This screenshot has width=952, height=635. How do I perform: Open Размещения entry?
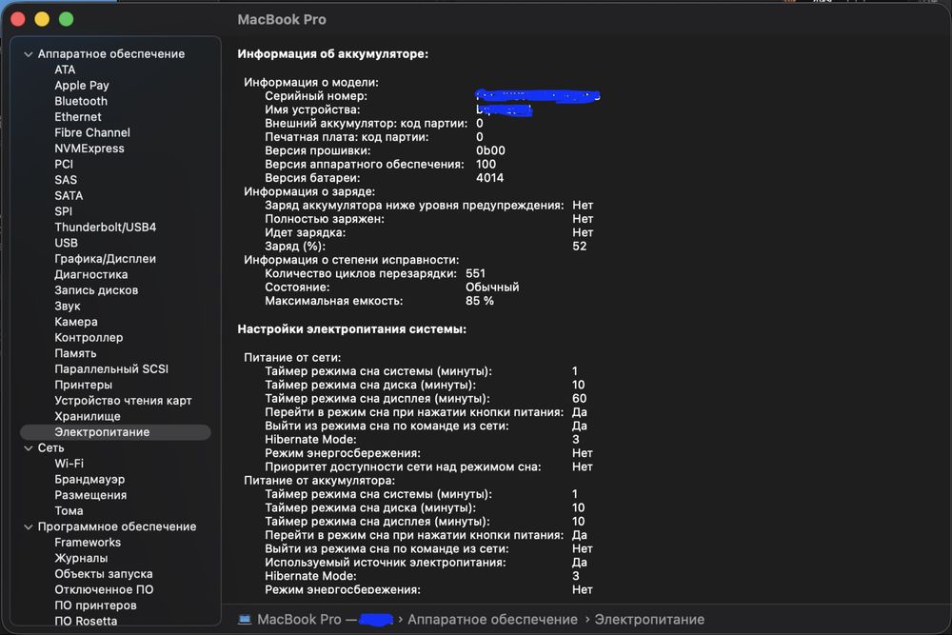click(x=90, y=495)
